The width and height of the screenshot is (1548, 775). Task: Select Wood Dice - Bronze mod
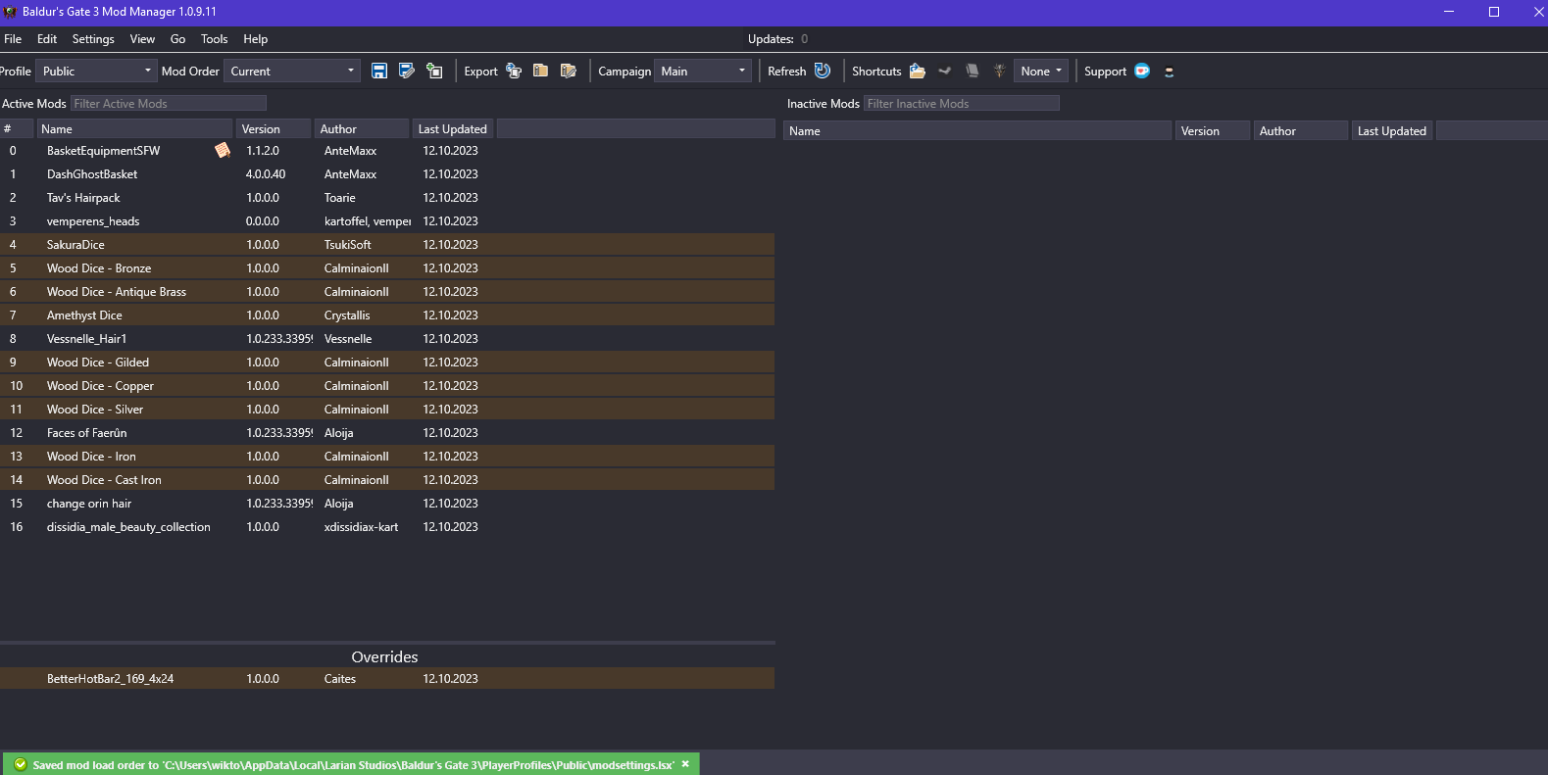click(387, 267)
